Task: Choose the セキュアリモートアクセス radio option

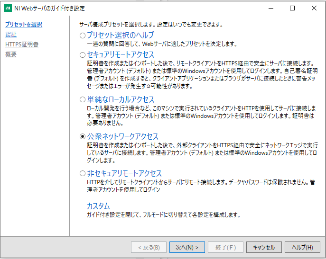Action: [83, 55]
